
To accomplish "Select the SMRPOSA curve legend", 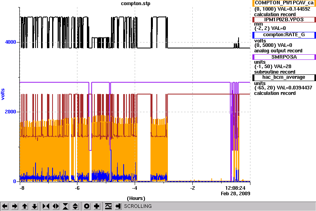I will pyautogui.click(x=284, y=57).
